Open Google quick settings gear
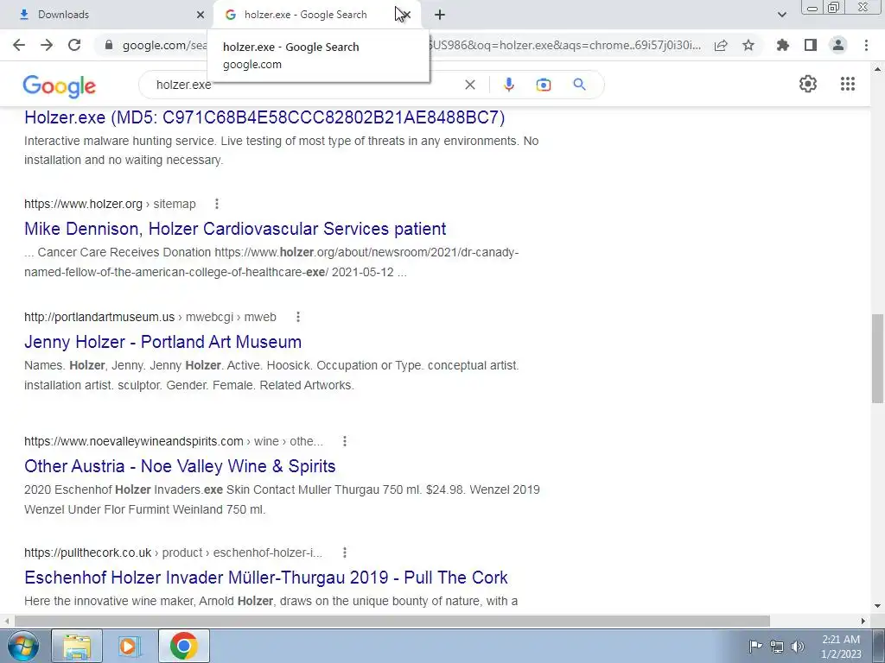This screenshot has width=885, height=663. click(808, 84)
